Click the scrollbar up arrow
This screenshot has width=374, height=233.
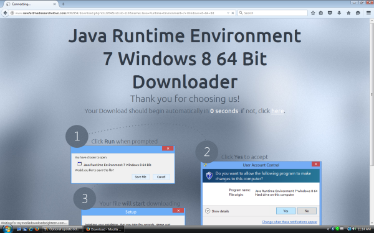372,21
